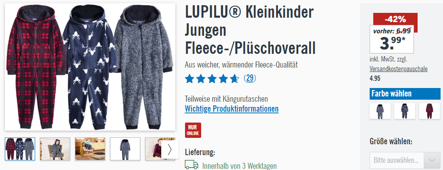Show next thumbnails with right chevron arrow
The image size is (443, 170).
pos(170,150)
